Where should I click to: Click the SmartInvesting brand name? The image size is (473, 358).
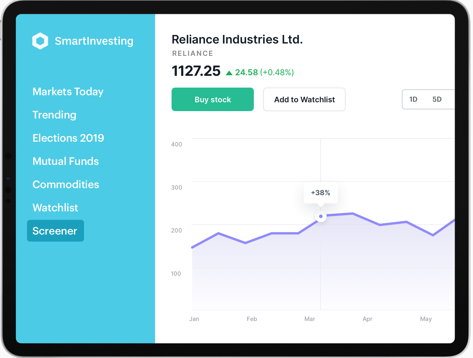click(94, 41)
